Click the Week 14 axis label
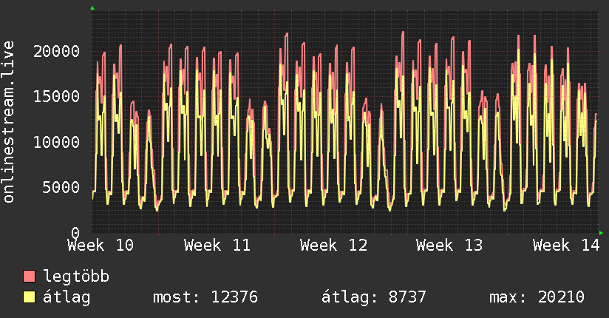The image size is (609, 318). pyautogui.click(x=566, y=246)
